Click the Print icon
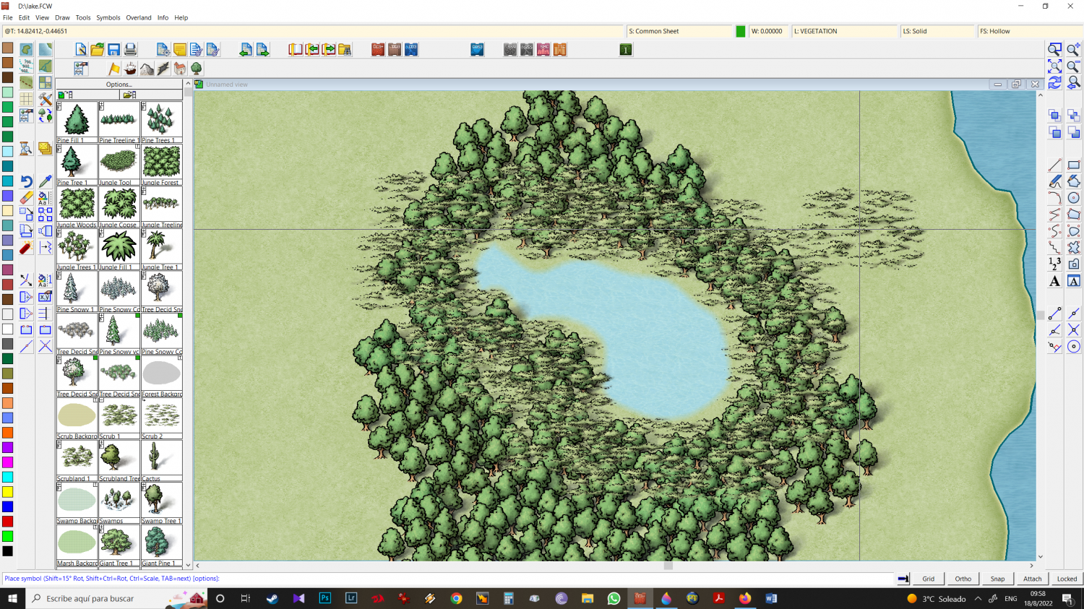This screenshot has width=1084, height=609. (131, 50)
